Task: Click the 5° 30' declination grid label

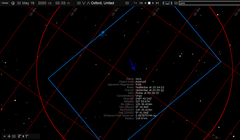Action: tap(215, 136)
